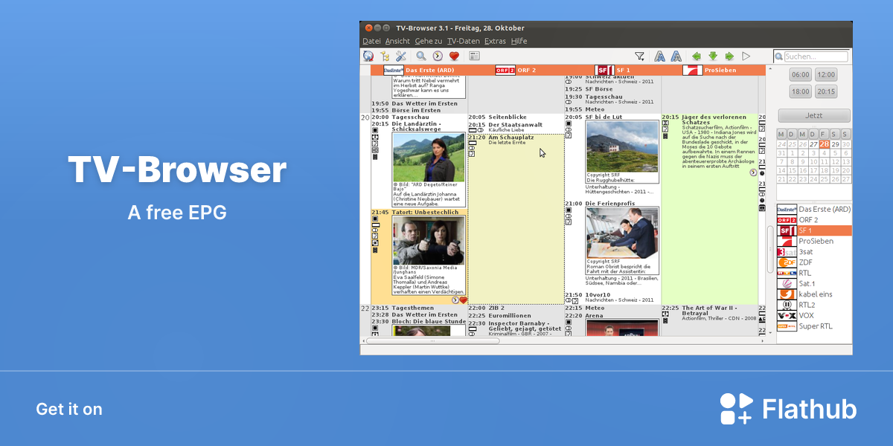This screenshot has height=446, width=893.
Task: Click the green down arrow icon
Action: (713, 56)
